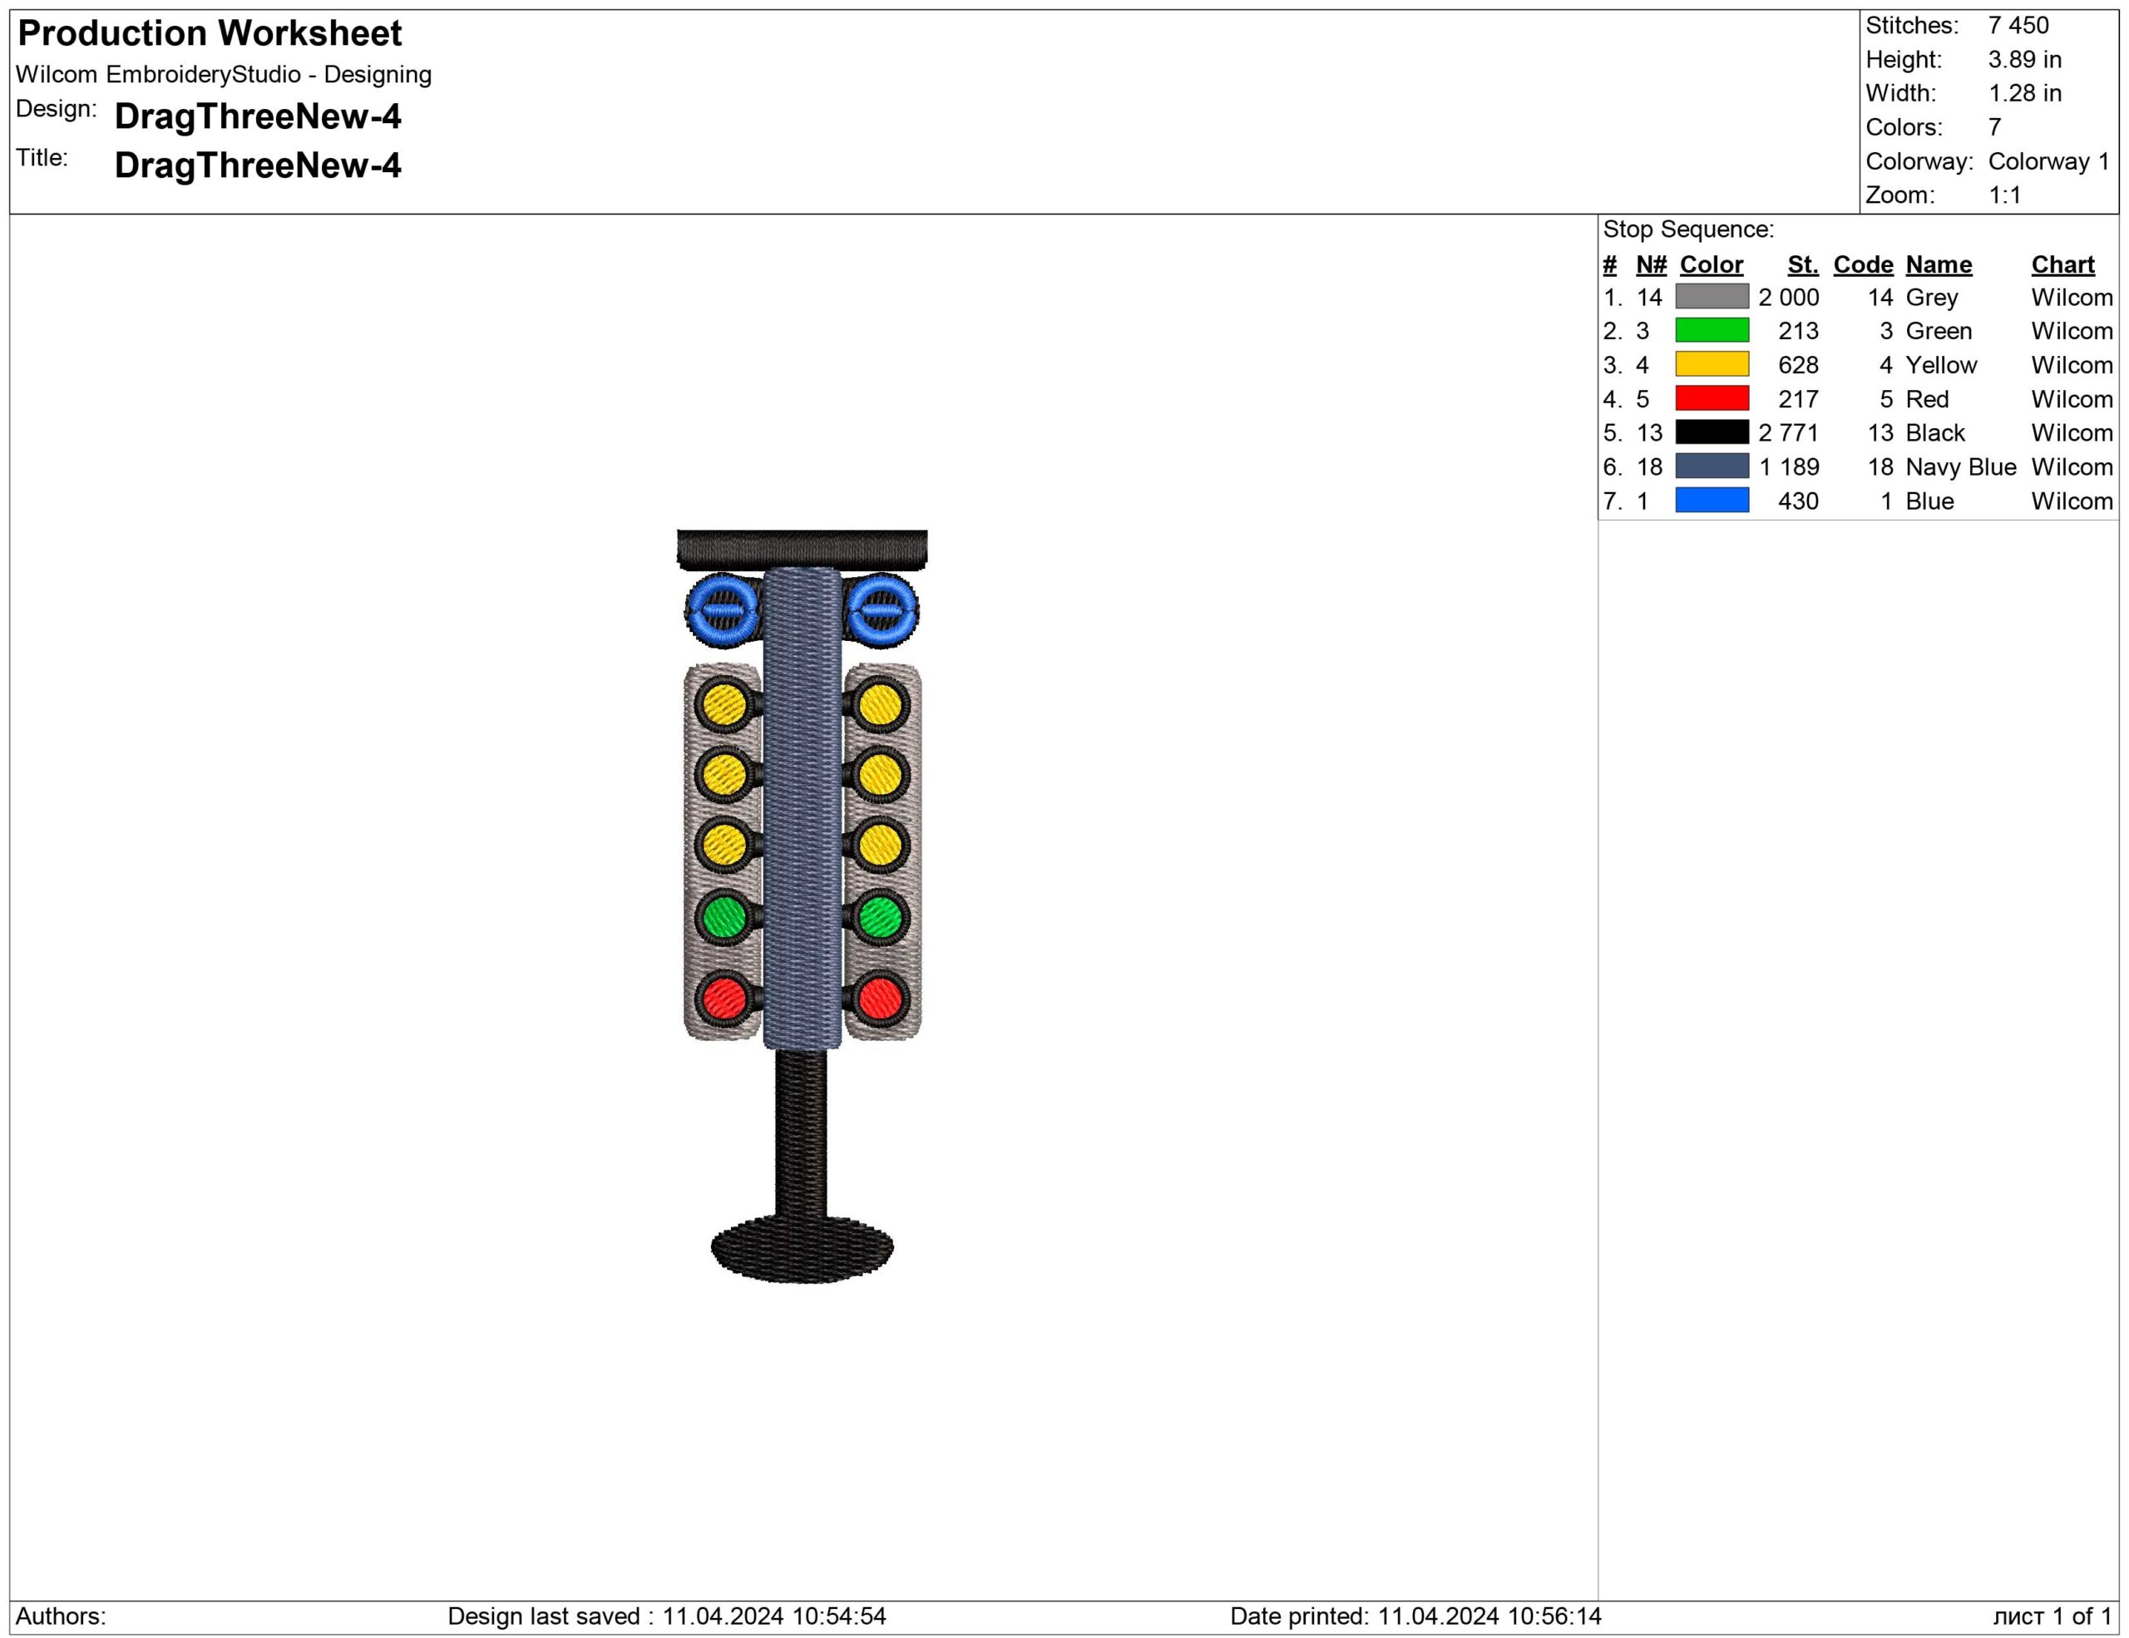This screenshot has height=1638, width=2129.
Task: Click the Code column header
Action: (1862, 265)
